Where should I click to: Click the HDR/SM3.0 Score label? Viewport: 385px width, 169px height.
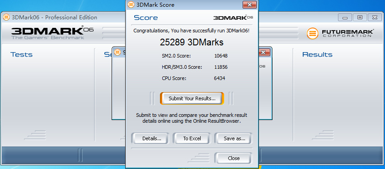[182, 67]
